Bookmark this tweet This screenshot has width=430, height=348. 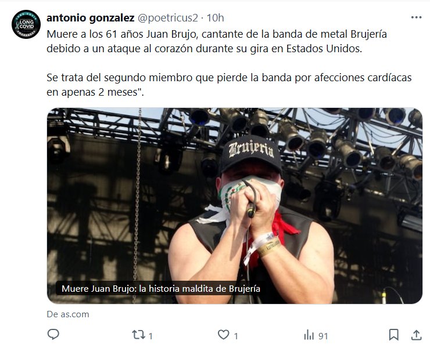click(x=394, y=335)
